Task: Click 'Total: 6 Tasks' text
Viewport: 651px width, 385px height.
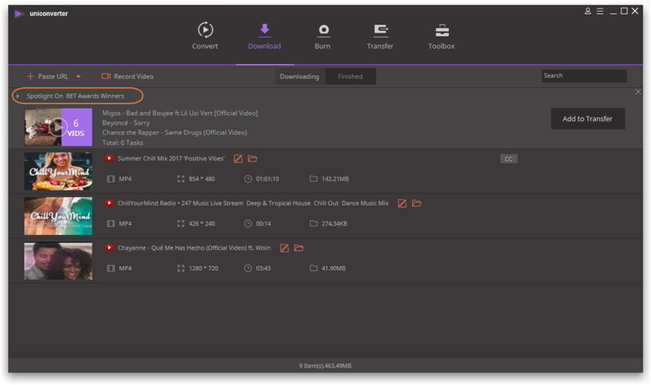Action: click(x=123, y=142)
